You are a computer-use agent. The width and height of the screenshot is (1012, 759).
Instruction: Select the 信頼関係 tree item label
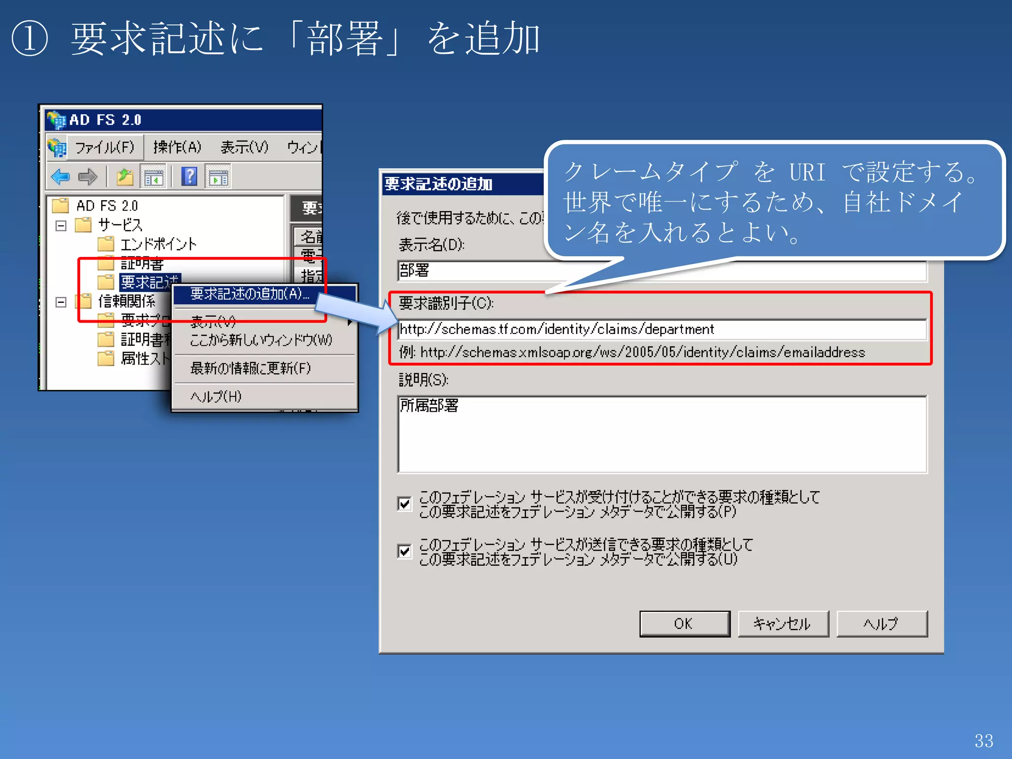point(126,301)
